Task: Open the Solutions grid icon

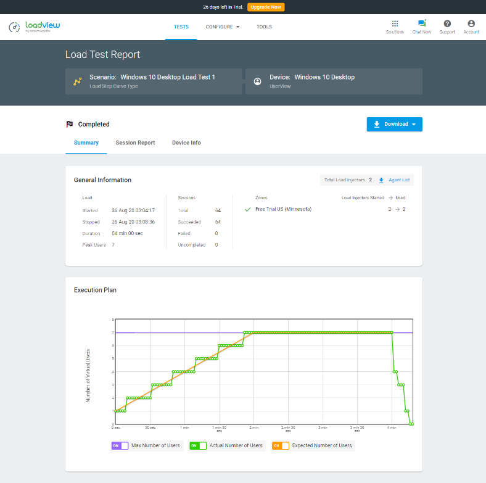Action: pos(395,23)
